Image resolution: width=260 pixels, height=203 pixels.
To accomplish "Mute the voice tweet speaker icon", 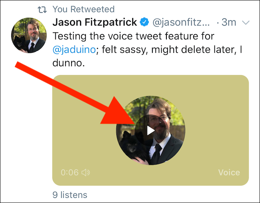I will 86,173.
